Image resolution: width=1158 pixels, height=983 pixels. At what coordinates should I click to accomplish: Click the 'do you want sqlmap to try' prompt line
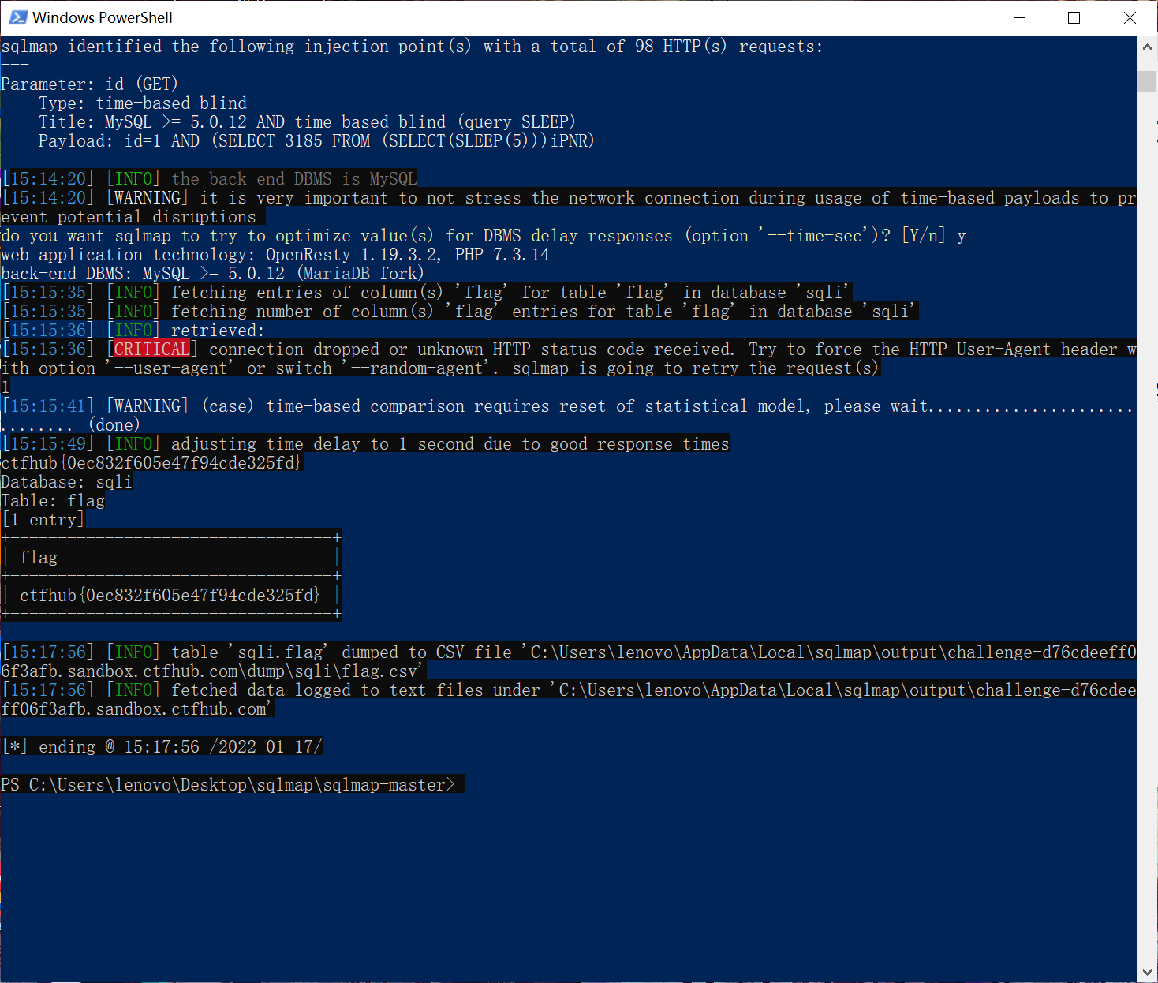[484, 236]
